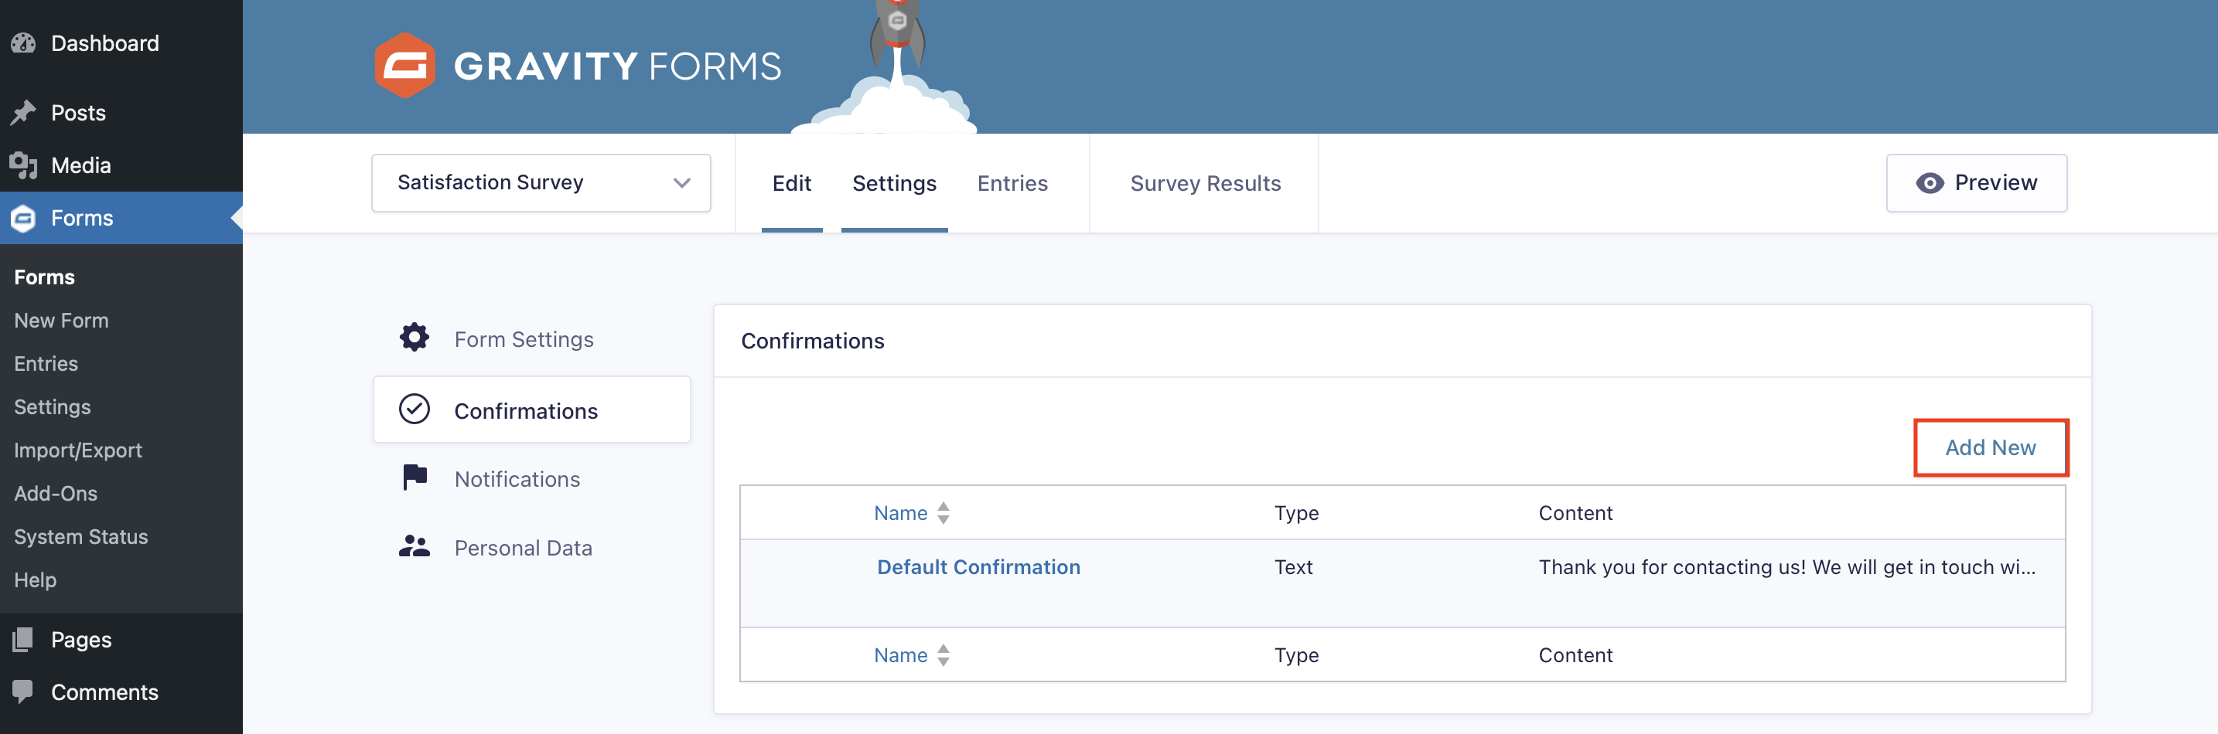Click the Form Settings gear icon
The height and width of the screenshot is (734, 2218).
tap(415, 338)
